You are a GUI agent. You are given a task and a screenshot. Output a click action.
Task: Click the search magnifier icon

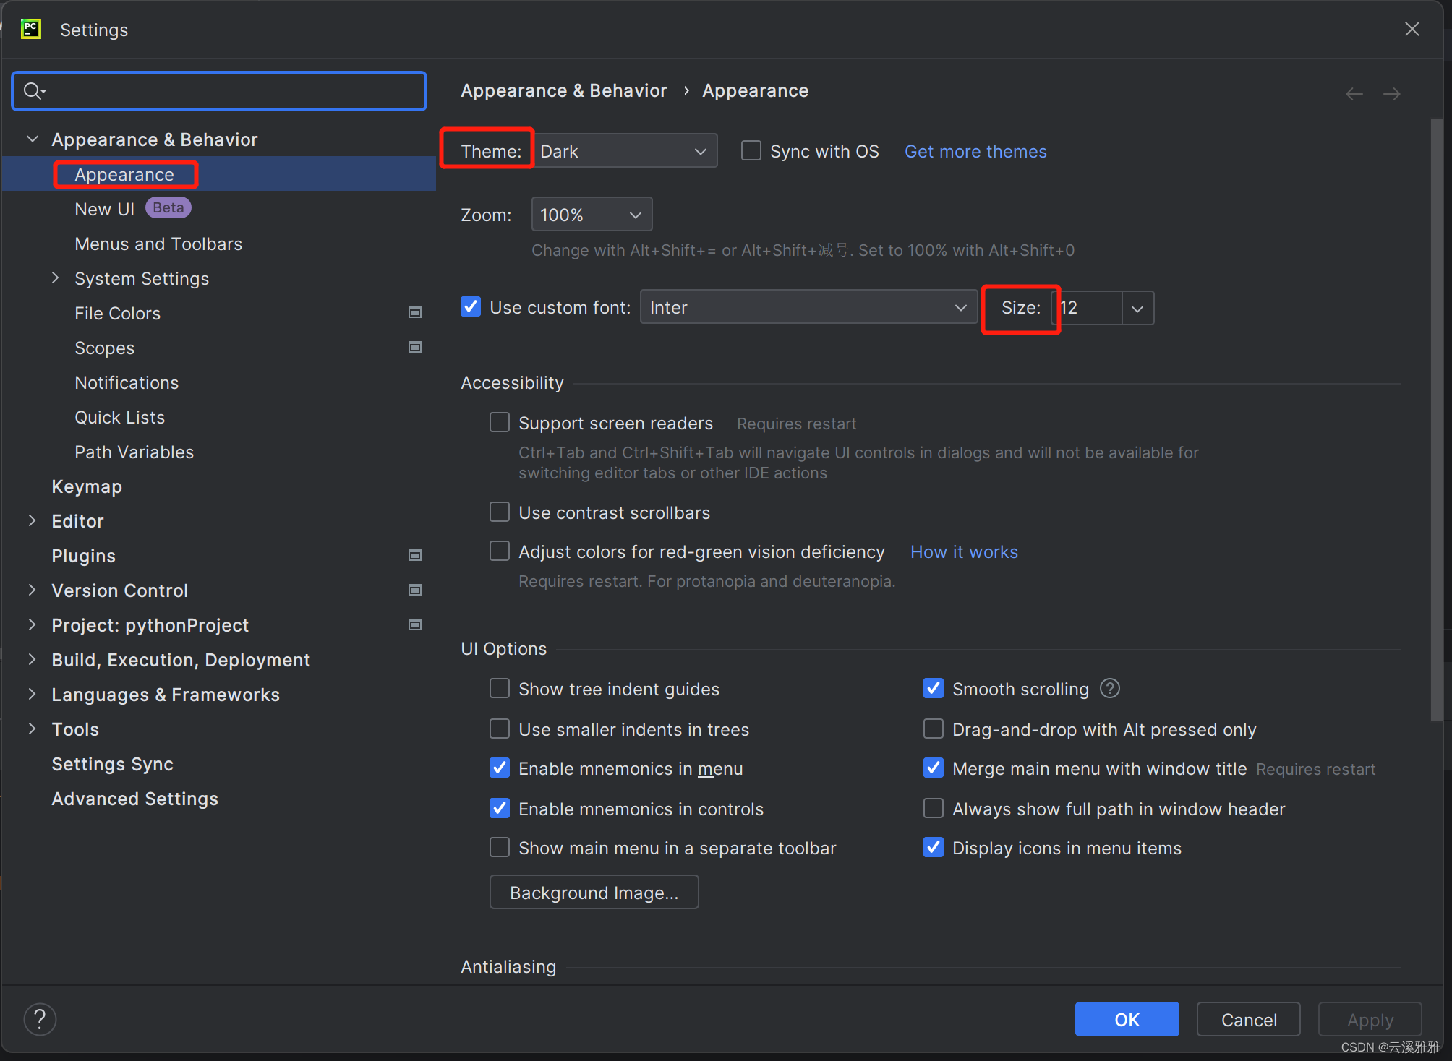(33, 91)
